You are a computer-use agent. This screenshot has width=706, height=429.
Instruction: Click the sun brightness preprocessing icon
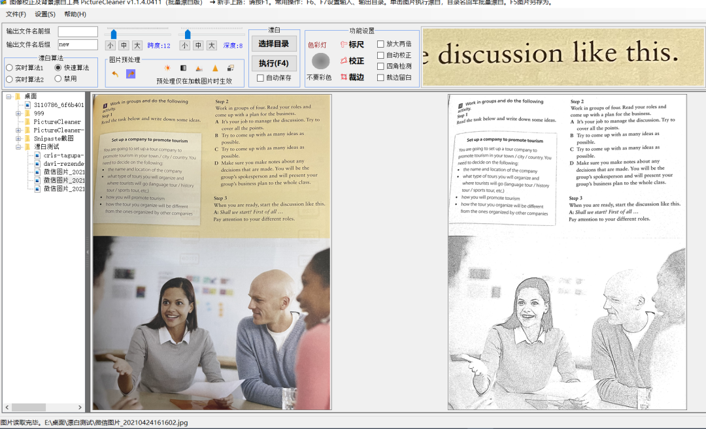tap(167, 68)
